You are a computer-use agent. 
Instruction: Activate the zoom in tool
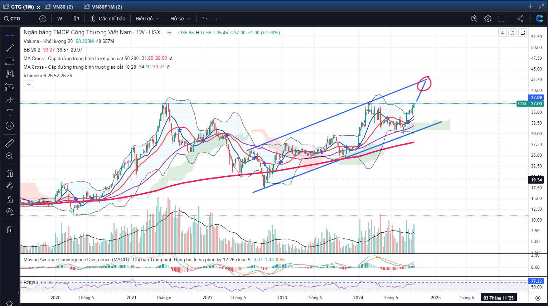coord(10,156)
